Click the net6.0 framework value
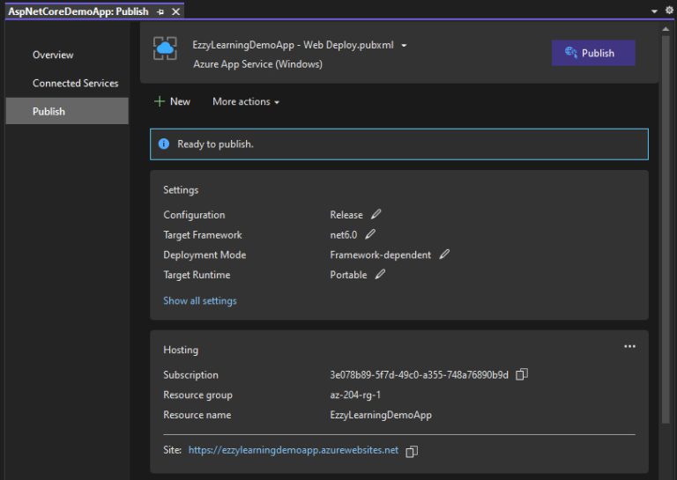The width and height of the screenshot is (677, 480). (344, 235)
